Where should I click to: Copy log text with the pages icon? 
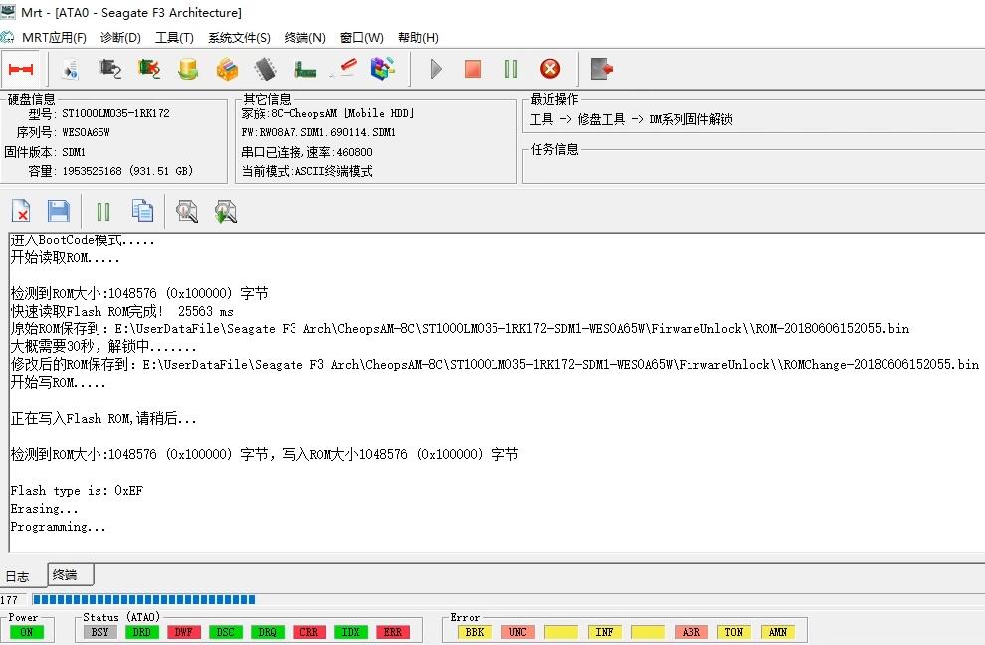[142, 211]
